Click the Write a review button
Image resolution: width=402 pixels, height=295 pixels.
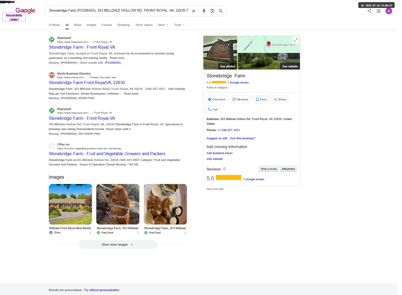coord(269,169)
